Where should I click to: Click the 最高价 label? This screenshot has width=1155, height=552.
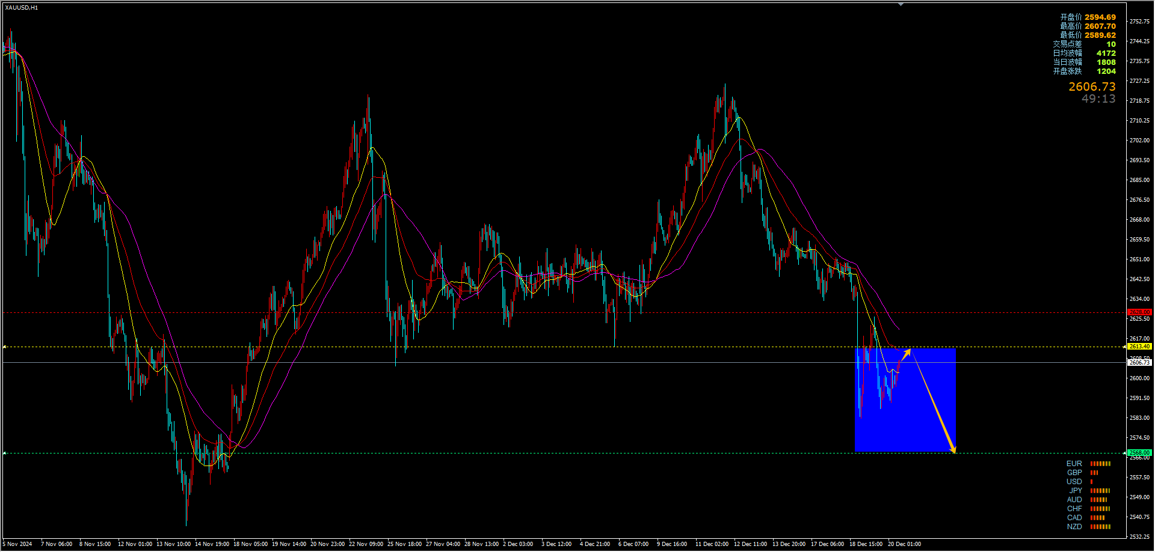pos(1071,26)
